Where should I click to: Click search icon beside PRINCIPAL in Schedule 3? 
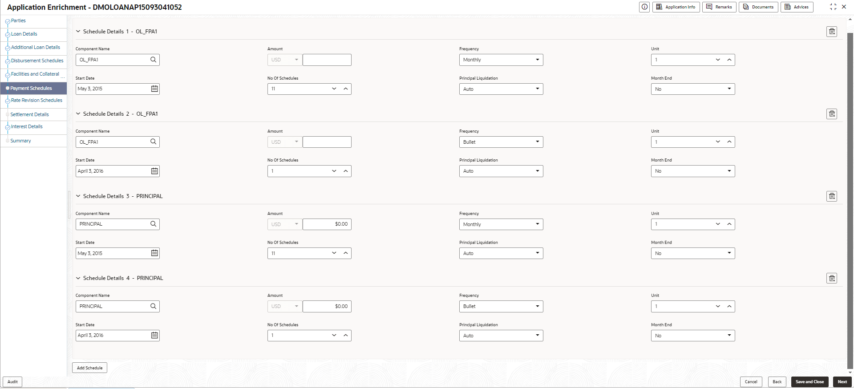coord(154,224)
